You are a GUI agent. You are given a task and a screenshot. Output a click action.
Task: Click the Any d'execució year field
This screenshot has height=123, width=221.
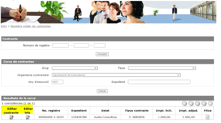tap(57, 82)
